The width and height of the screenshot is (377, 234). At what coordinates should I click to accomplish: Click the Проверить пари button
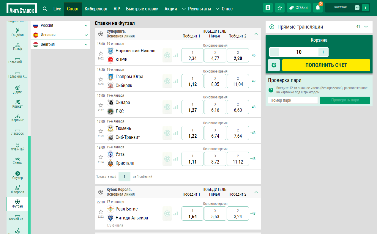click(345, 100)
